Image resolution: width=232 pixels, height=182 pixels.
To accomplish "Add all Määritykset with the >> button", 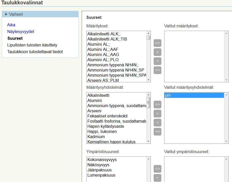I will pyautogui.click(x=158, y=43).
